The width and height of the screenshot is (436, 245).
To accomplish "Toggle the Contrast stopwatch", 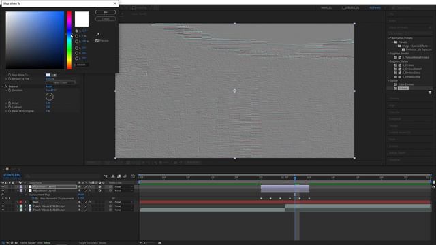I will pyautogui.click(x=10, y=107).
